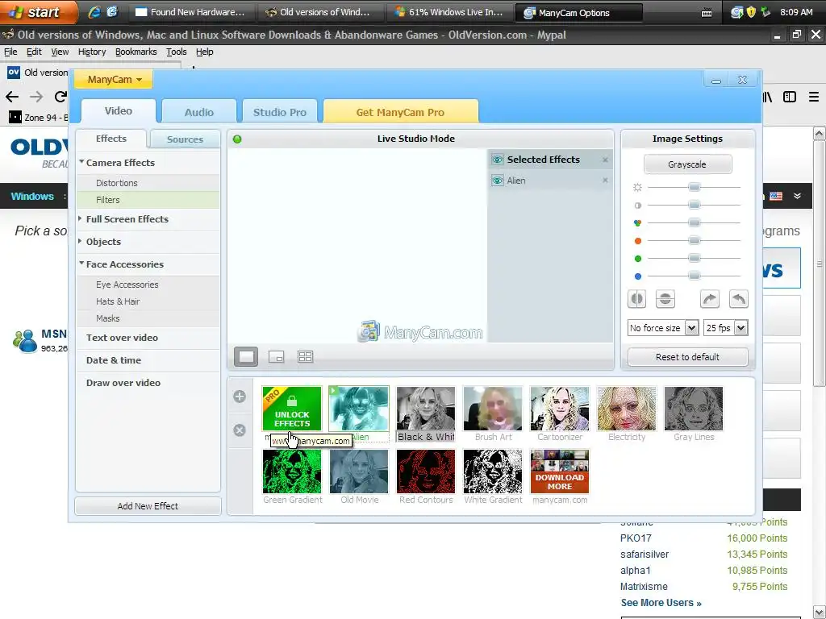The height and width of the screenshot is (619, 826).
Task: Switch to the Audio tab
Action: coord(198,111)
